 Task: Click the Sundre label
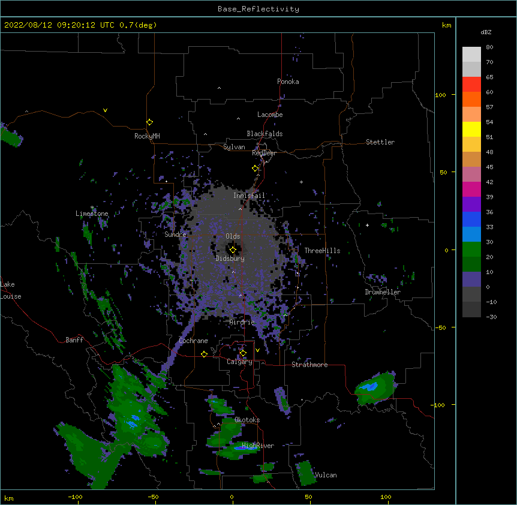175,235
